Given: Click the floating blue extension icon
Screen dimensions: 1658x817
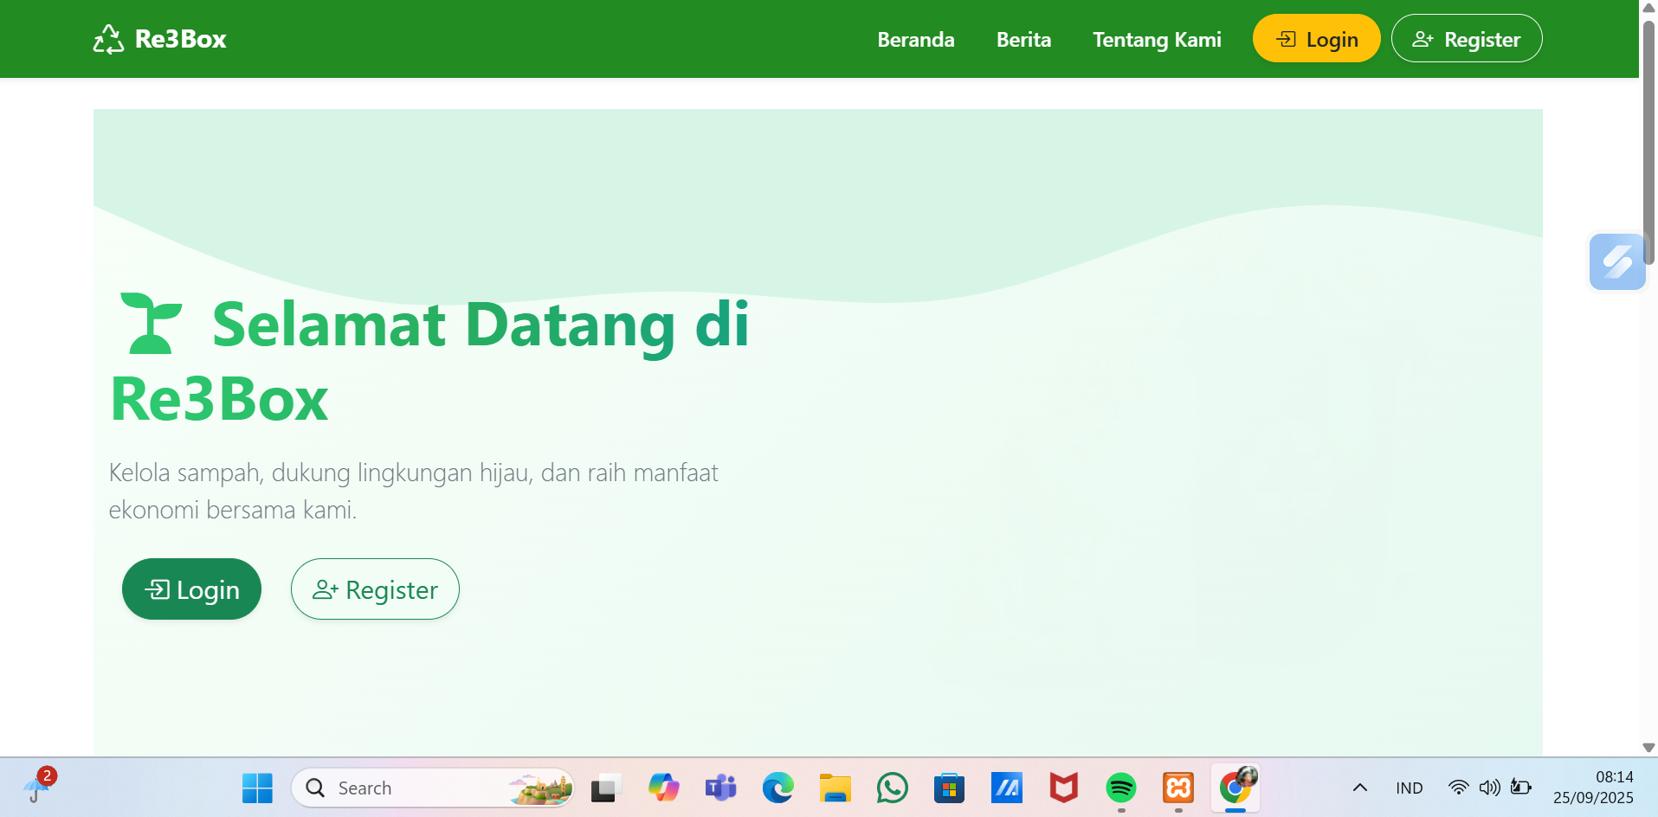Looking at the screenshot, I should pos(1616,261).
